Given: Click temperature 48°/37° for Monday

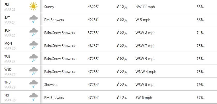Looking at the screenshot, I should 93,46.
